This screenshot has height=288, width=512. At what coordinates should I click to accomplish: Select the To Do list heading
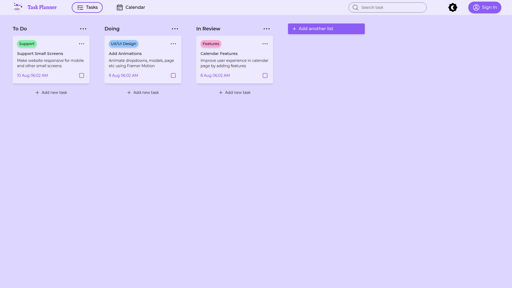[20, 29]
